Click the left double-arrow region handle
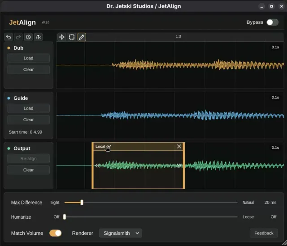Viewport: 287px width, 246px height. 97,165
